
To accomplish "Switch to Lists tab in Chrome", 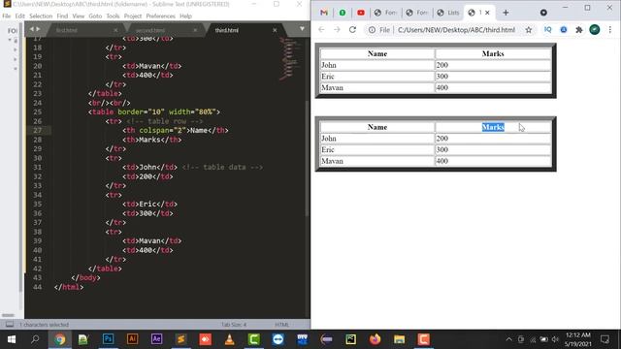I will pos(448,13).
